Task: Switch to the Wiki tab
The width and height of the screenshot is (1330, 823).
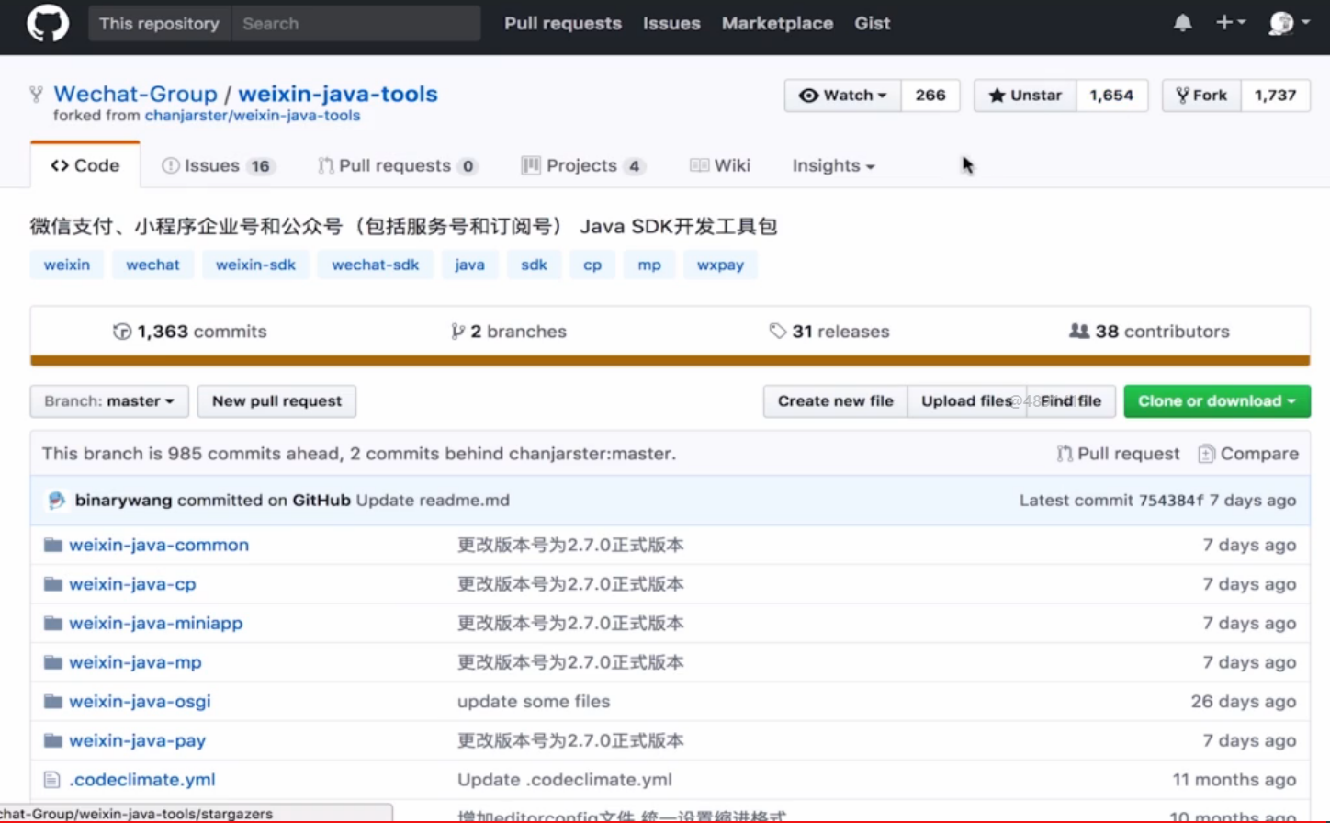Action: (720, 166)
